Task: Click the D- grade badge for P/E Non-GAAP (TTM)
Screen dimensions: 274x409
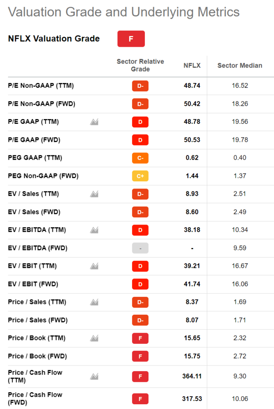Action: (140, 86)
